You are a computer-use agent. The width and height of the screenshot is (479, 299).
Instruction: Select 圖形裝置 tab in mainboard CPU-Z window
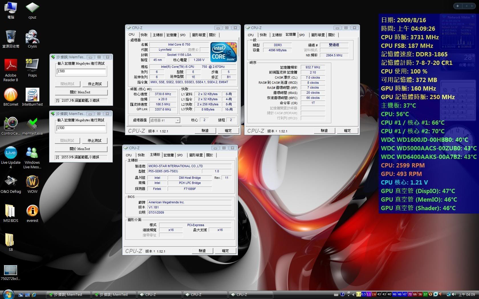196,155
